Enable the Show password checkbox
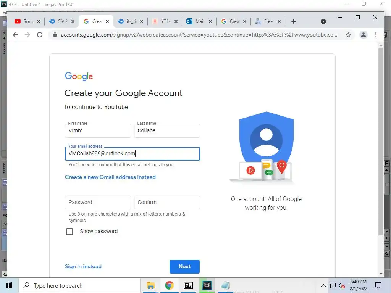This screenshot has height=293, width=391. point(69,232)
